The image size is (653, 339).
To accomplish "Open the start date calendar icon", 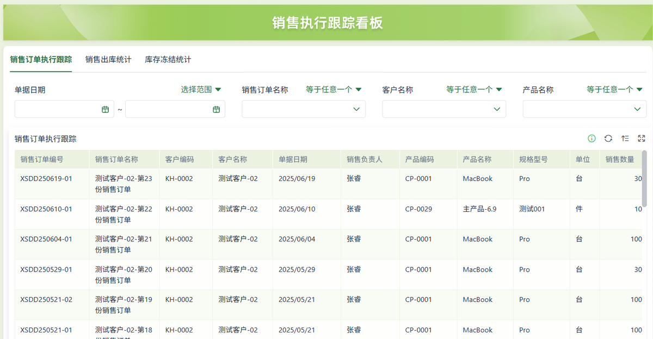I will (x=106, y=109).
